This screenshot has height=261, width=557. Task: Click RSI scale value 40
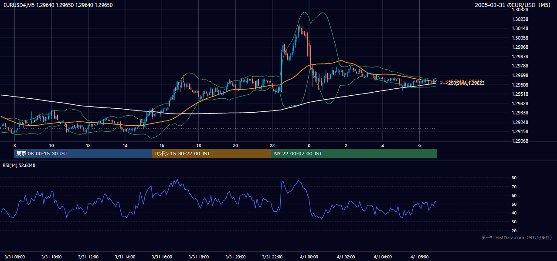click(514, 213)
